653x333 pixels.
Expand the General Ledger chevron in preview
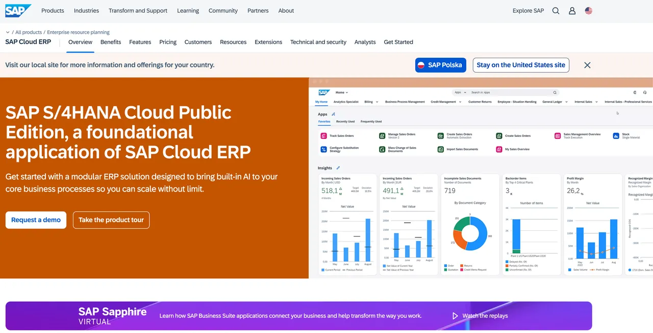click(x=566, y=102)
